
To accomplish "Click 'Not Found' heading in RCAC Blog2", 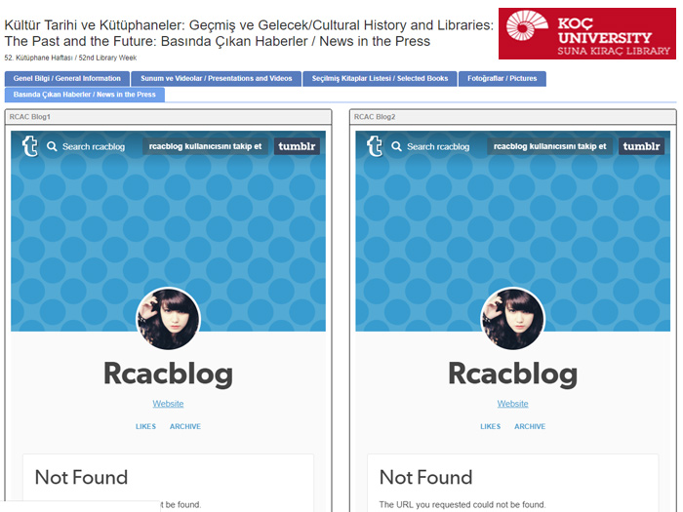I will [x=425, y=478].
